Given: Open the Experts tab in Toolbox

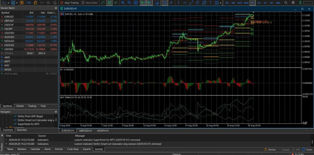Looking at the screenshot, I should [87, 149].
